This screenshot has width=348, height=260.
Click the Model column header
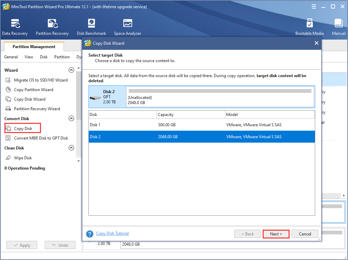tap(270, 115)
